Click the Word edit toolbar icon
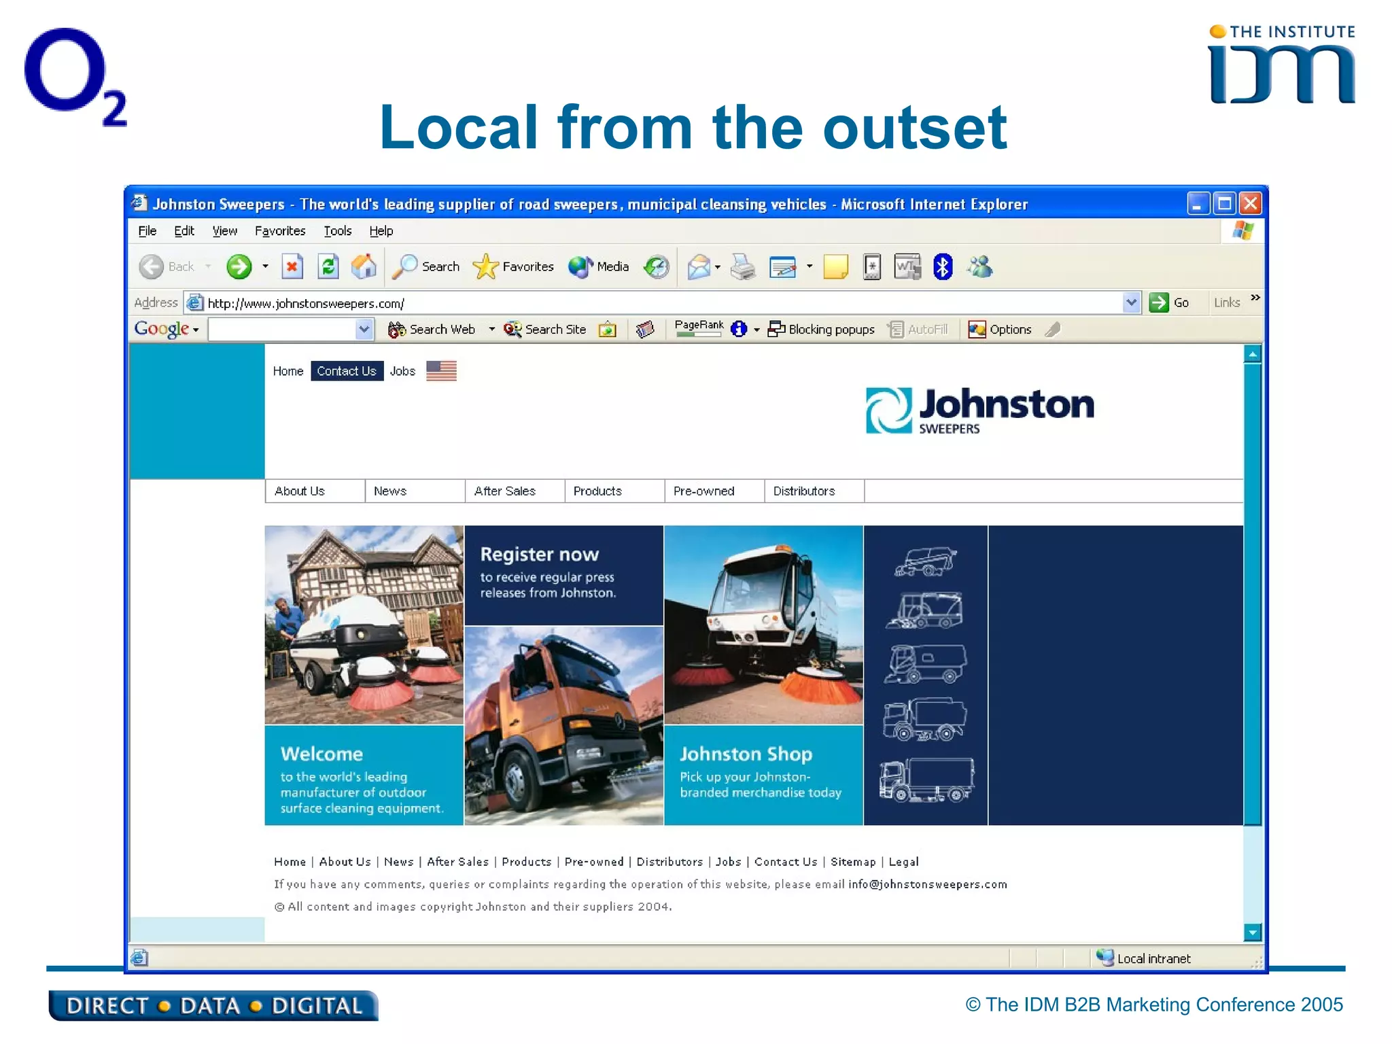Viewport: 1392px width, 1044px height. (x=907, y=266)
